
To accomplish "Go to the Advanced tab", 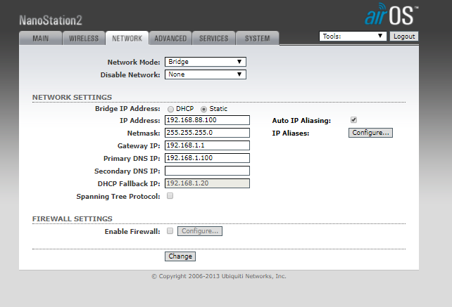I will [170, 39].
